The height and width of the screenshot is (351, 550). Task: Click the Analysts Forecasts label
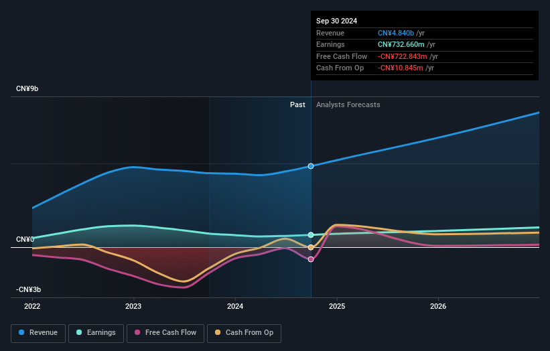(348, 105)
